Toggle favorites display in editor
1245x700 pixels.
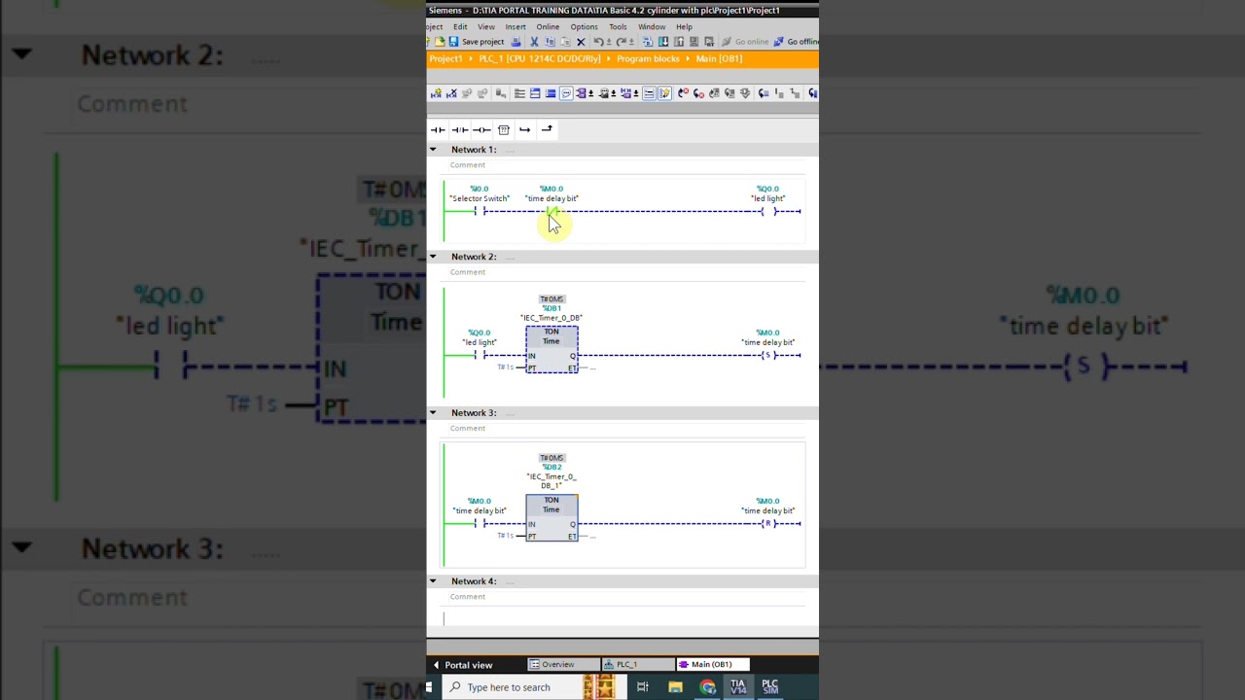[664, 93]
